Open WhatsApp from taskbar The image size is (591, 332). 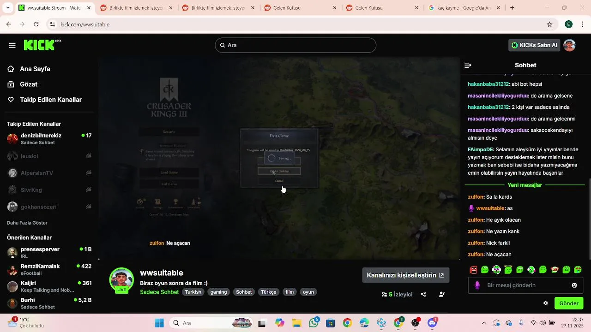click(314, 323)
